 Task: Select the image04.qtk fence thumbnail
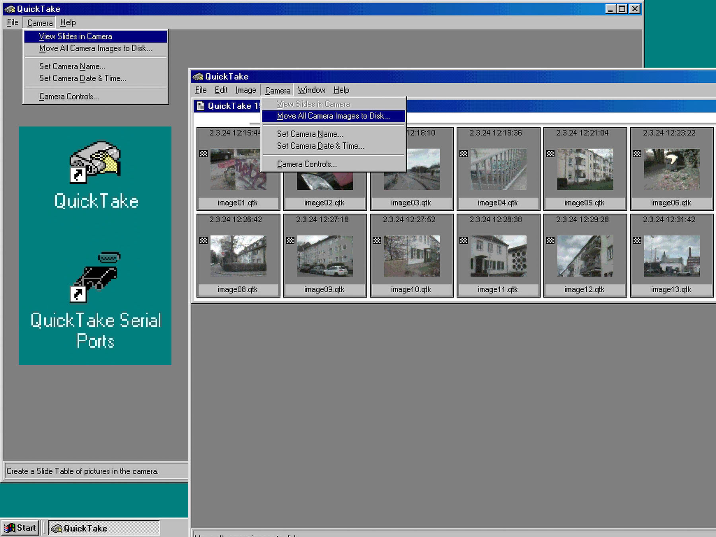498,169
